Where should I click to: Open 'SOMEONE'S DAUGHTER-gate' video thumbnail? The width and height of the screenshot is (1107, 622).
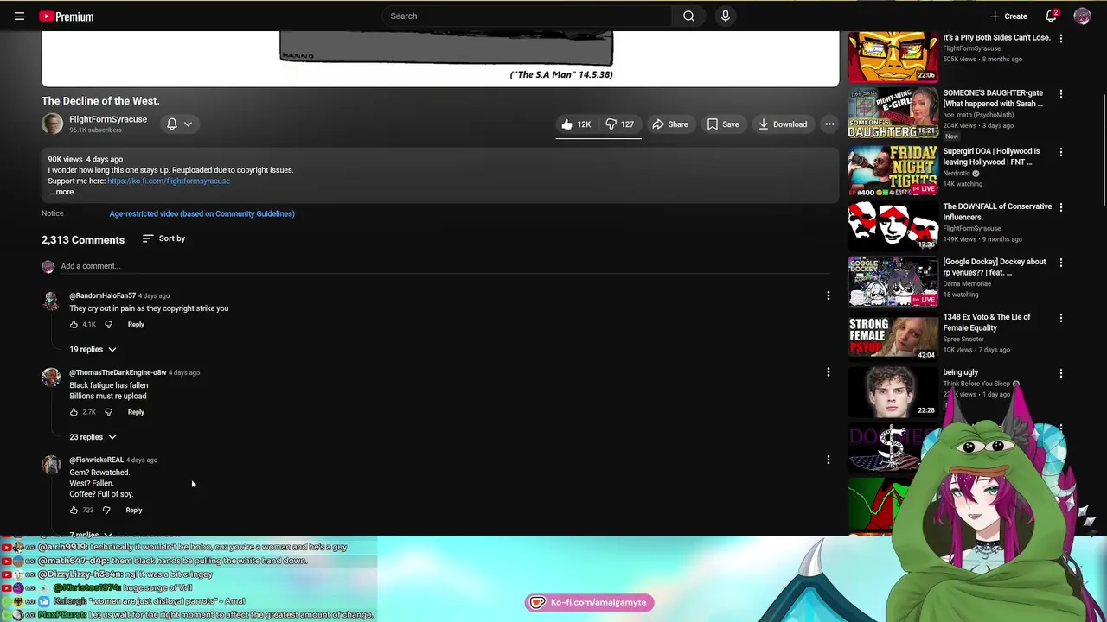click(x=893, y=112)
